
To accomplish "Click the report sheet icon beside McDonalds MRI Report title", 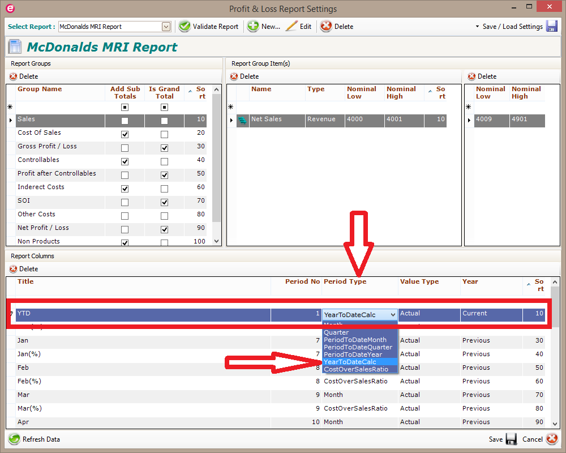I will point(15,46).
